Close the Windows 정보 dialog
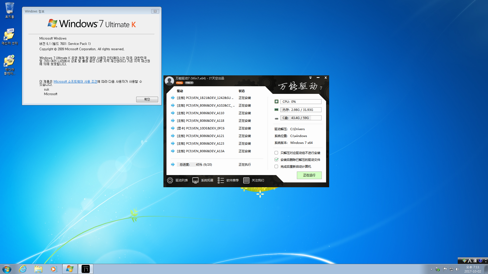 pos(155,11)
